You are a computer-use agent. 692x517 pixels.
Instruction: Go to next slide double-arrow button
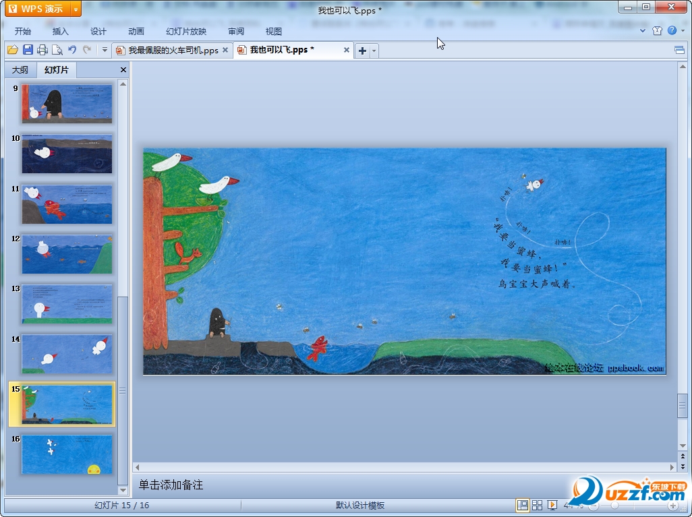[683, 466]
